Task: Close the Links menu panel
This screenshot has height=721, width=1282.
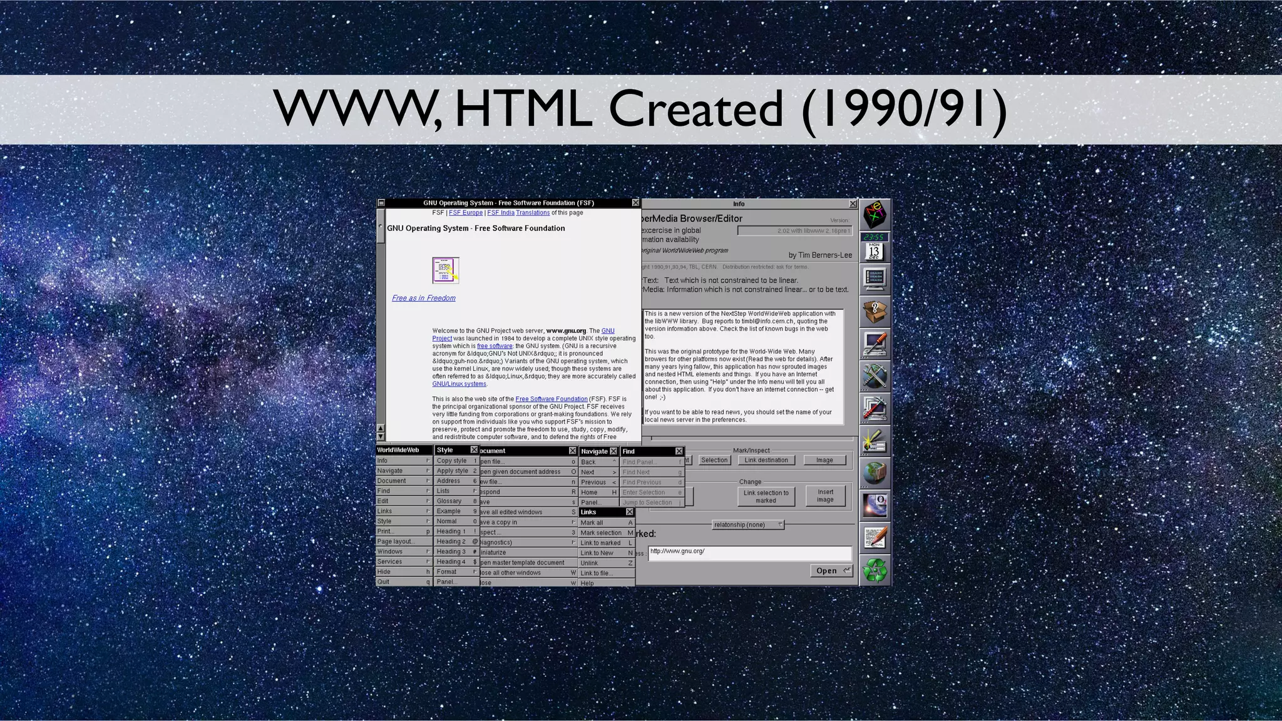Action: click(630, 512)
